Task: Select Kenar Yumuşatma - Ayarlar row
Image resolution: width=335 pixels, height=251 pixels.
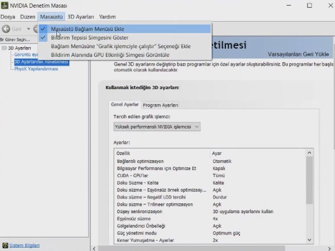Action: pyautogui.click(x=210, y=240)
